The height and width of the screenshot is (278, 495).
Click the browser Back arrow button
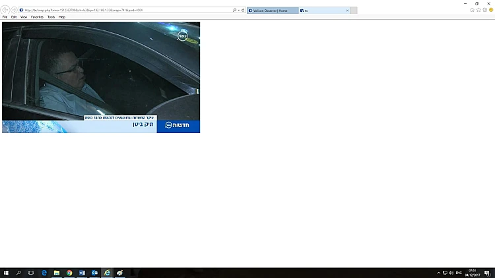pyautogui.click(x=6, y=11)
